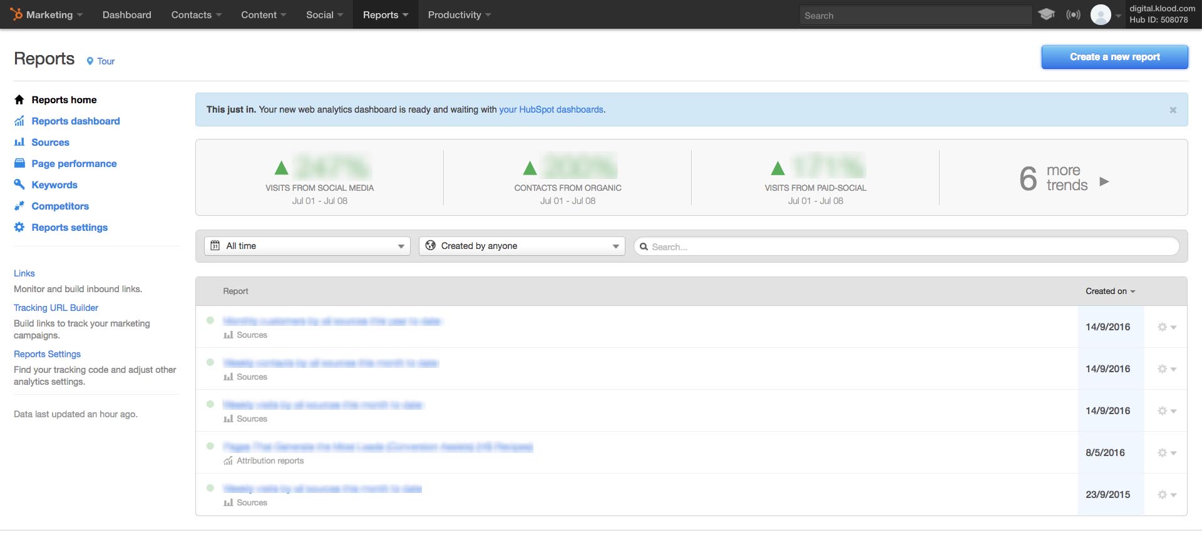This screenshot has height=538, width=1202.
Task: Open the Tracking URL Builder link
Action: (56, 308)
